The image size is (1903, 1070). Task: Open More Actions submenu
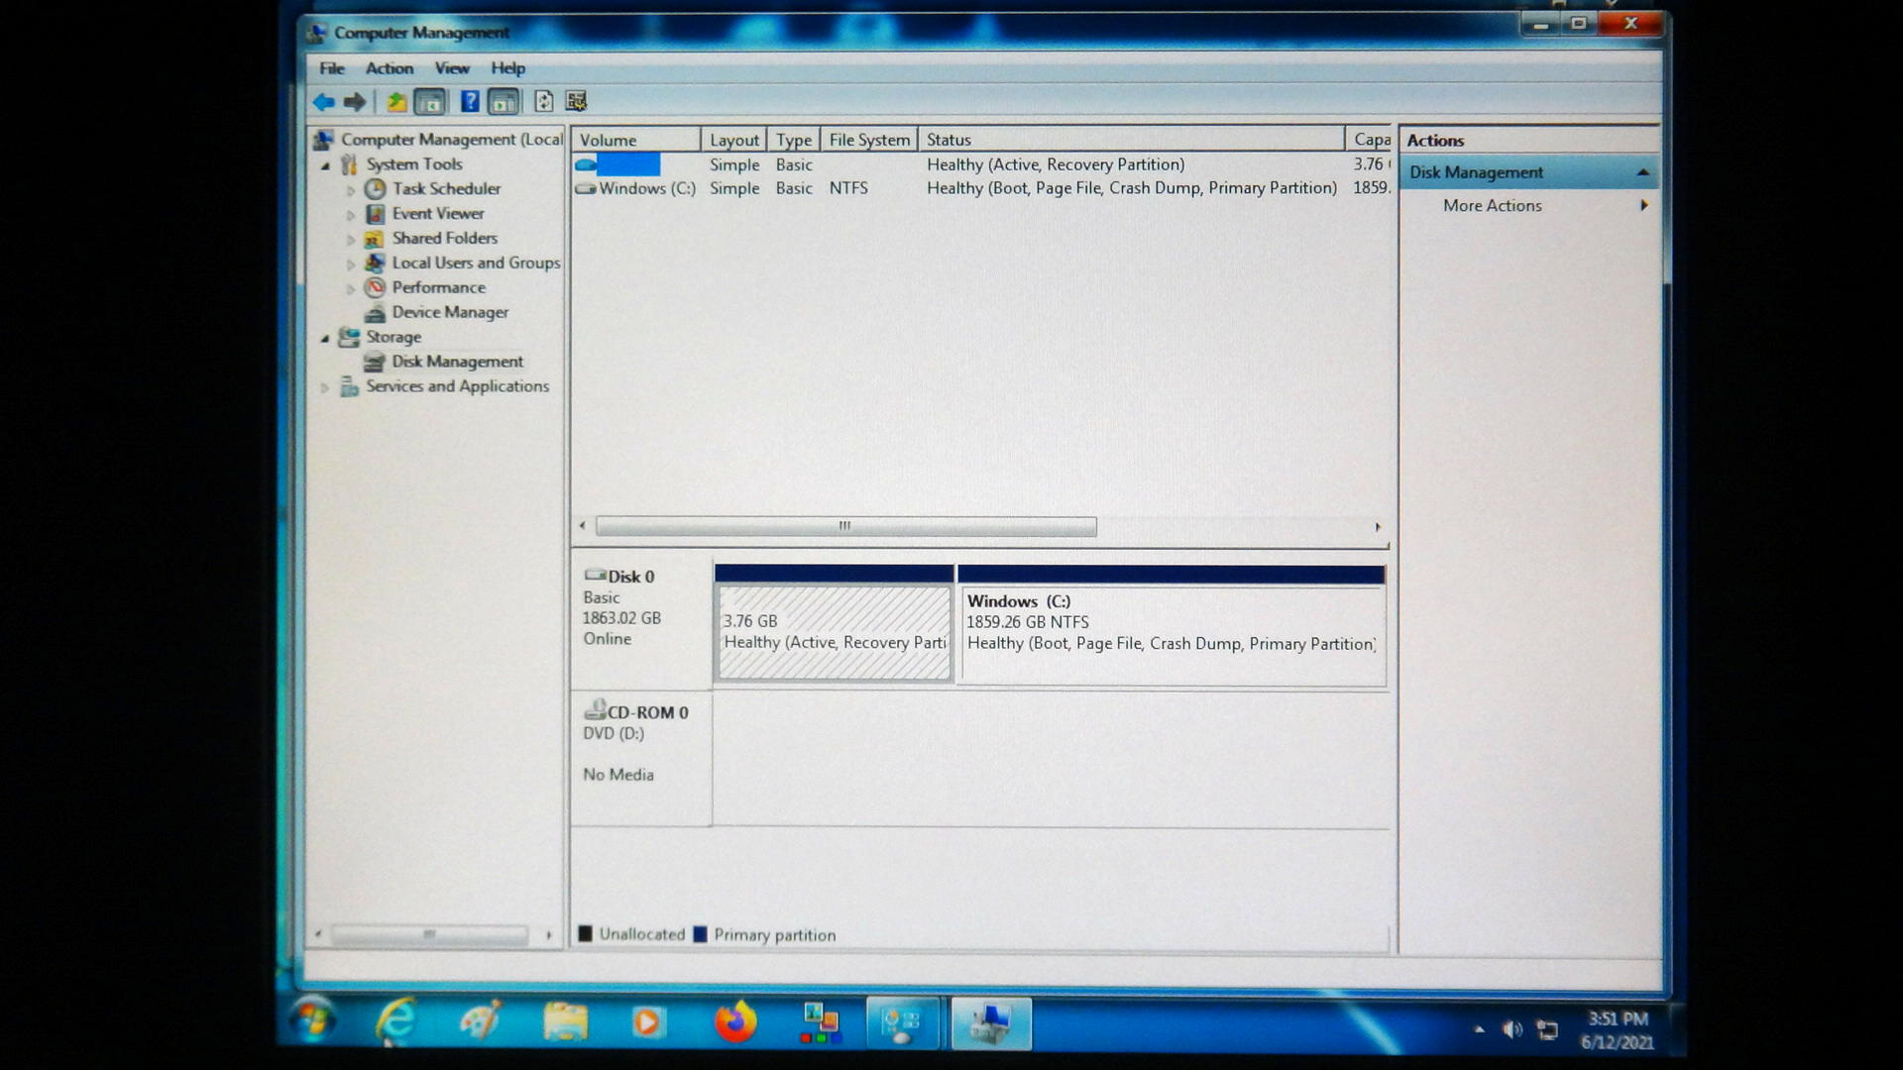(1529, 205)
